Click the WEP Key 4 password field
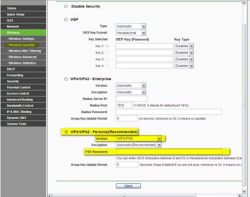This screenshot has width=250, height=197. click(x=145, y=66)
